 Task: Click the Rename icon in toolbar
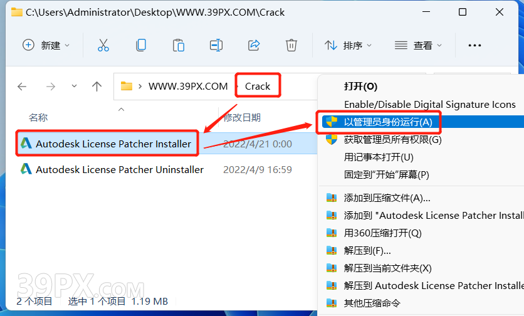point(216,45)
